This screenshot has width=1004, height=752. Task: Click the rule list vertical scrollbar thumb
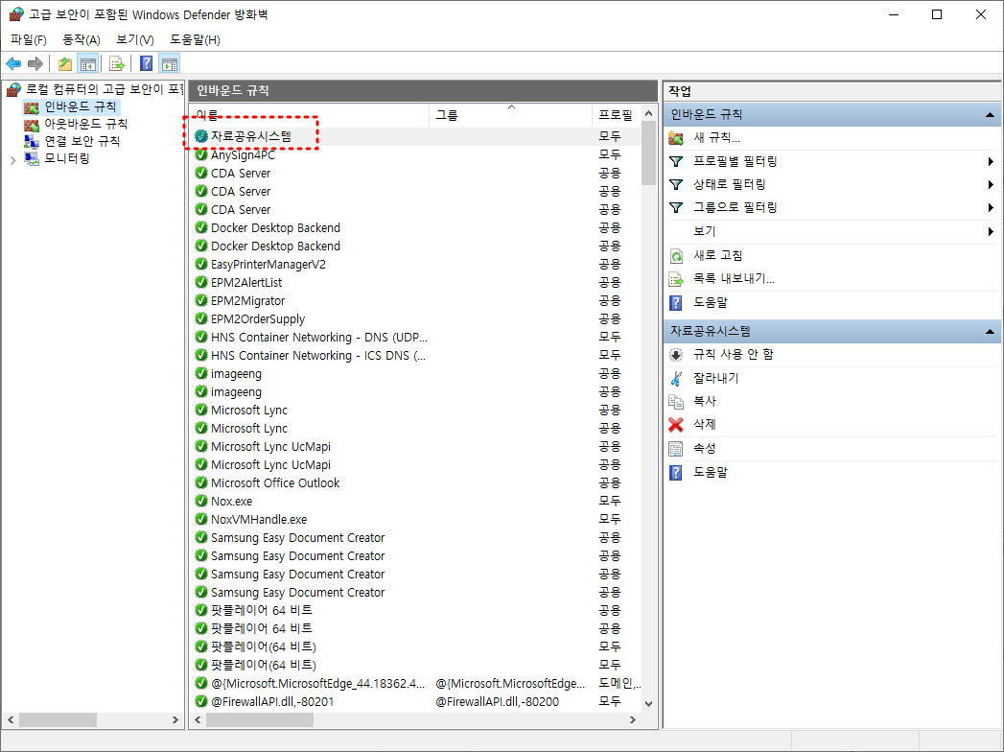point(648,153)
